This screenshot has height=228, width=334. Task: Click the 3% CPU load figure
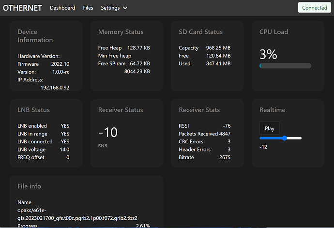point(268,54)
